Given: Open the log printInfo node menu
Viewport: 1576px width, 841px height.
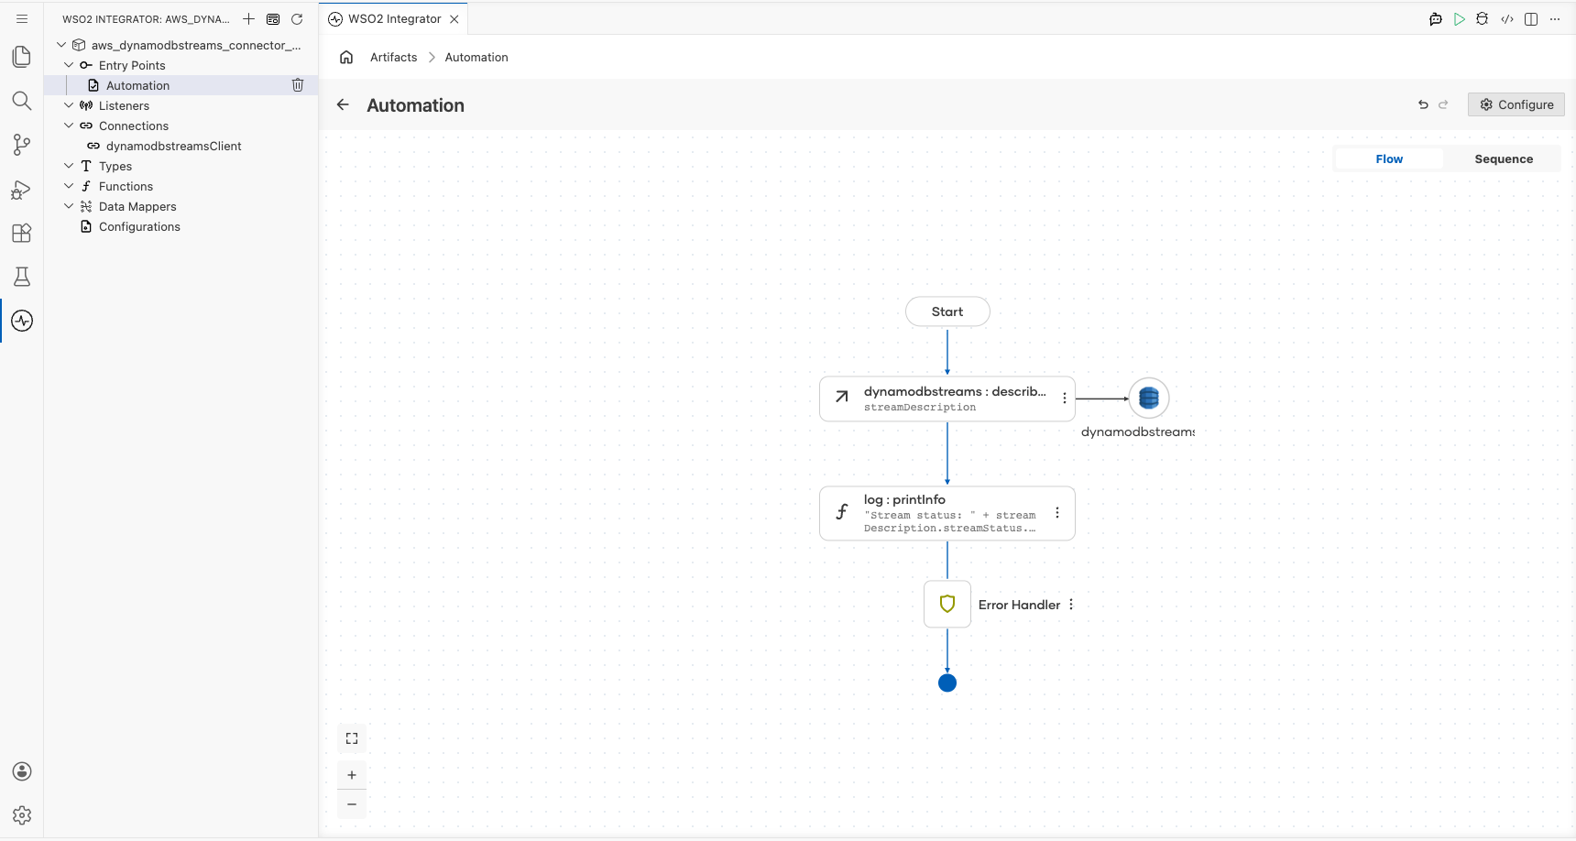Looking at the screenshot, I should (1057, 513).
